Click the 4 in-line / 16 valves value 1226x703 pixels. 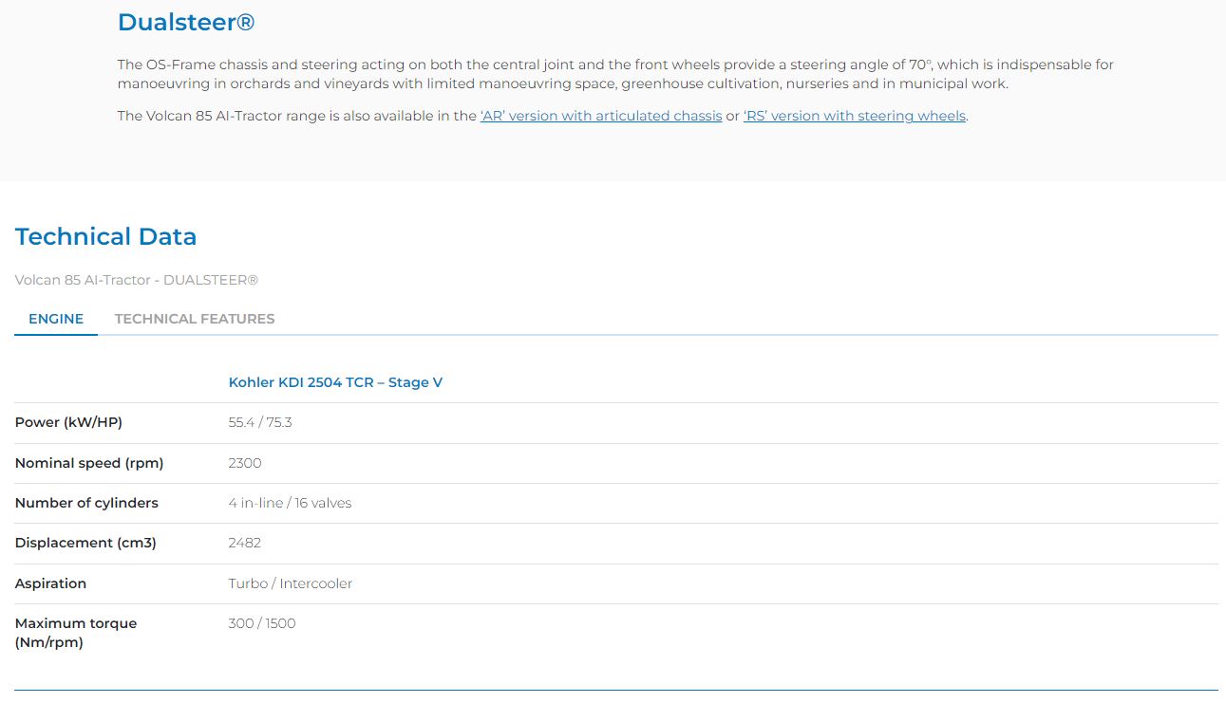pyautogui.click(x=290, y=503)
